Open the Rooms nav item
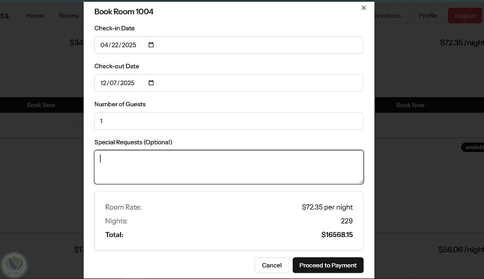This screenshot has width=484, height=279. click(x=69, y=15)
